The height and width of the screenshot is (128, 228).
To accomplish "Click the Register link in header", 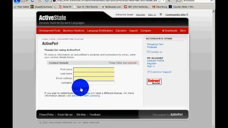I will (140, 15).
